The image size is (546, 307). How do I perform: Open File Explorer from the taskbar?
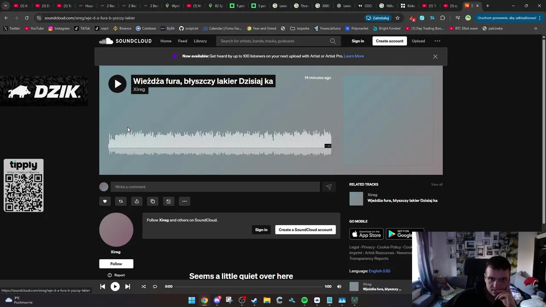tap(267, 300)
